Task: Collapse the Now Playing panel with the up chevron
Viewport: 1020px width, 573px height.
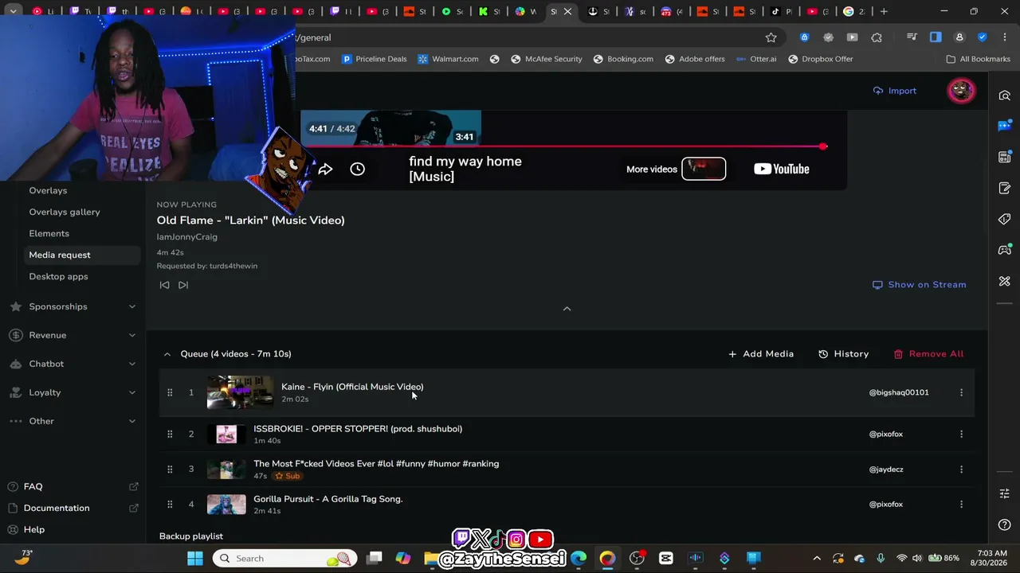Action: [567, 309]
